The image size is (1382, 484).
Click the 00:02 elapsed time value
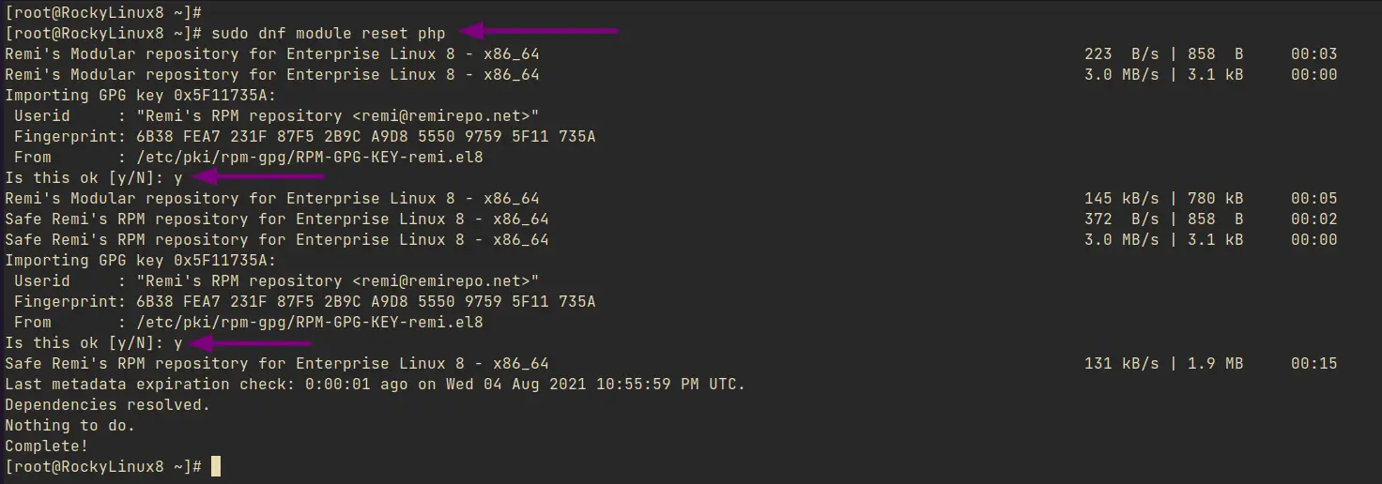(1313, 219)
